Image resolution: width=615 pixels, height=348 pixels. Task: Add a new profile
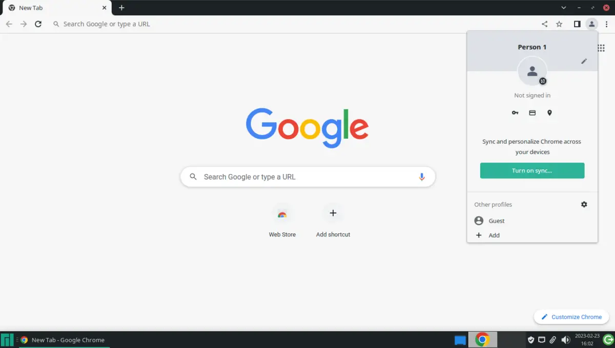(532, 235)
